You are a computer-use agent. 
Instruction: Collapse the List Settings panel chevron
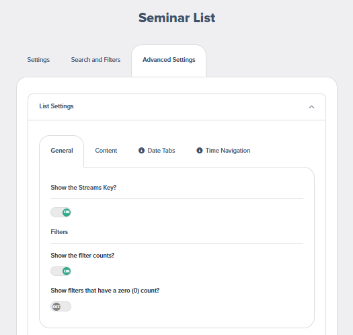pos(311,107)
